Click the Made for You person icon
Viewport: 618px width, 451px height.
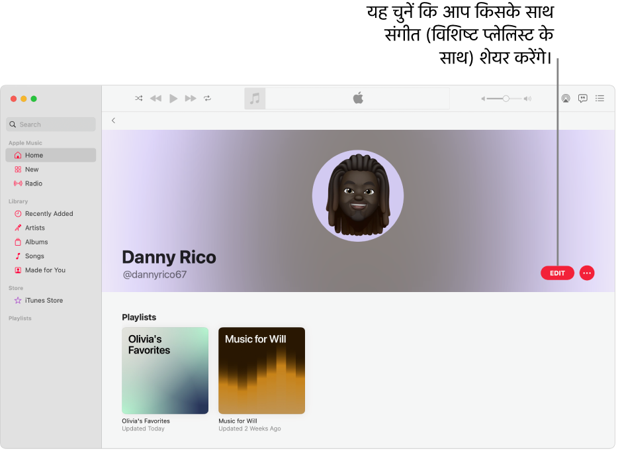click(18, 270)
